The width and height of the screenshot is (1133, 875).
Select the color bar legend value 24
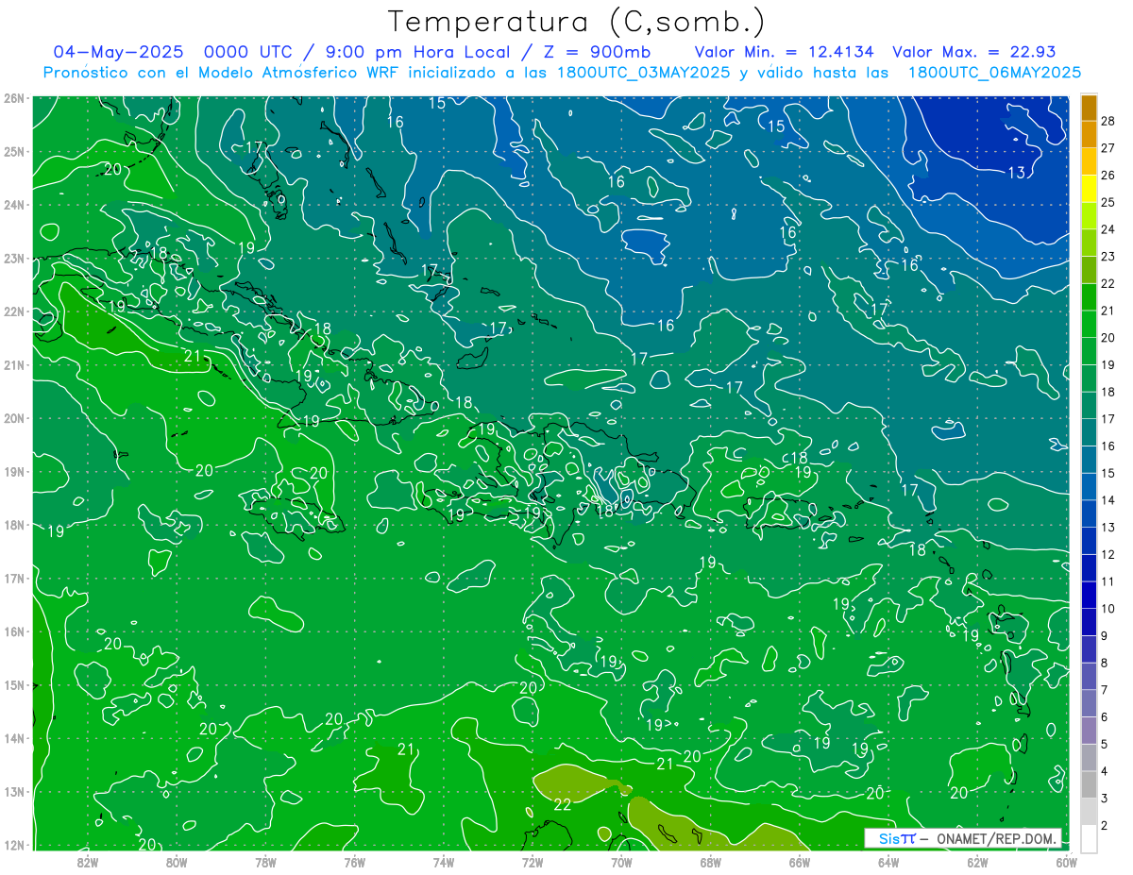pos(1108,229)
